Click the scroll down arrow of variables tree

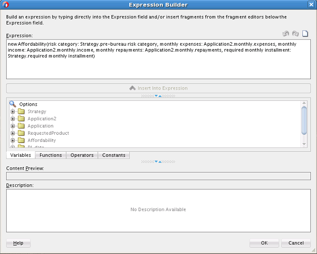[x=304, y=144]
